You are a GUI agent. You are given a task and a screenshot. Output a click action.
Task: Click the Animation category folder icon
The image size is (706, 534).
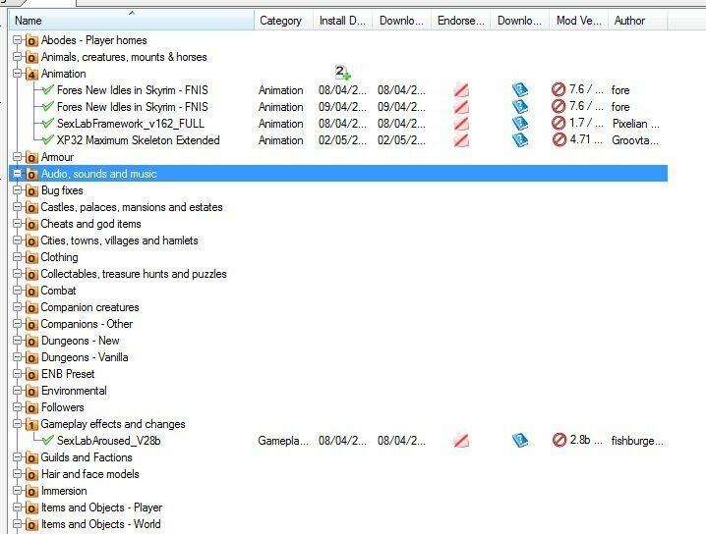point(31,74)
